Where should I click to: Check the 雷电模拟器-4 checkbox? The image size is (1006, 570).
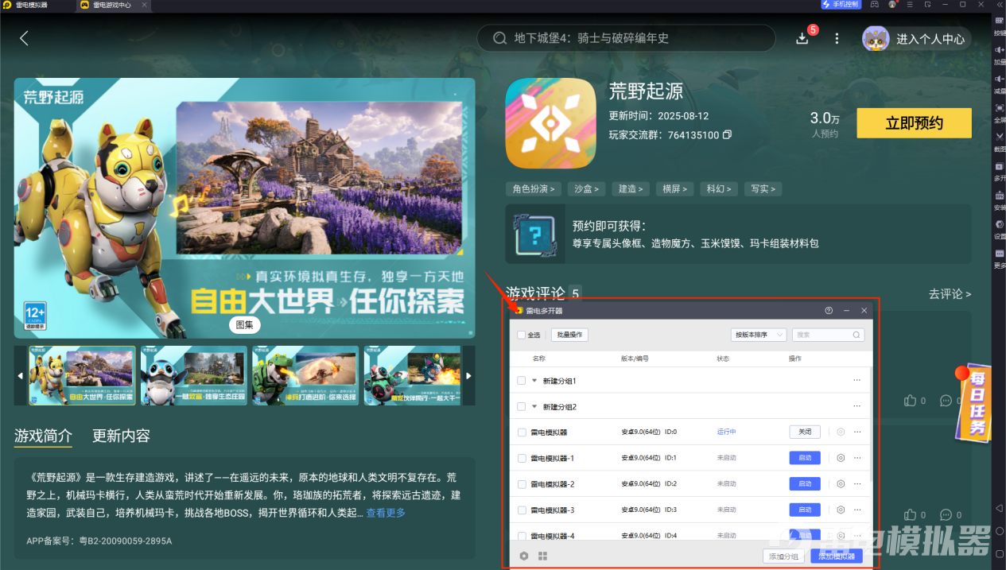(522, 536)
